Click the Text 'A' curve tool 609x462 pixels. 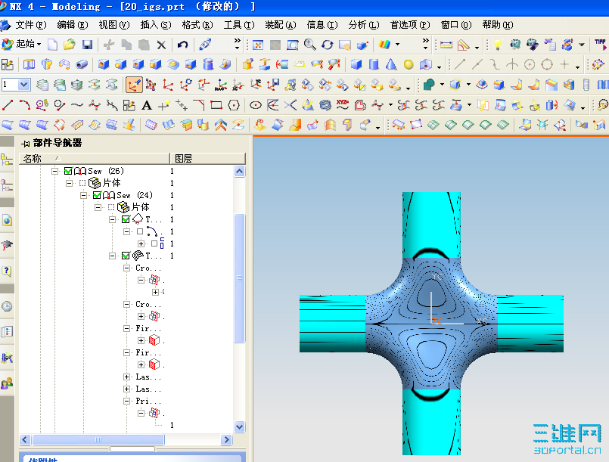(x=147, y=105)
